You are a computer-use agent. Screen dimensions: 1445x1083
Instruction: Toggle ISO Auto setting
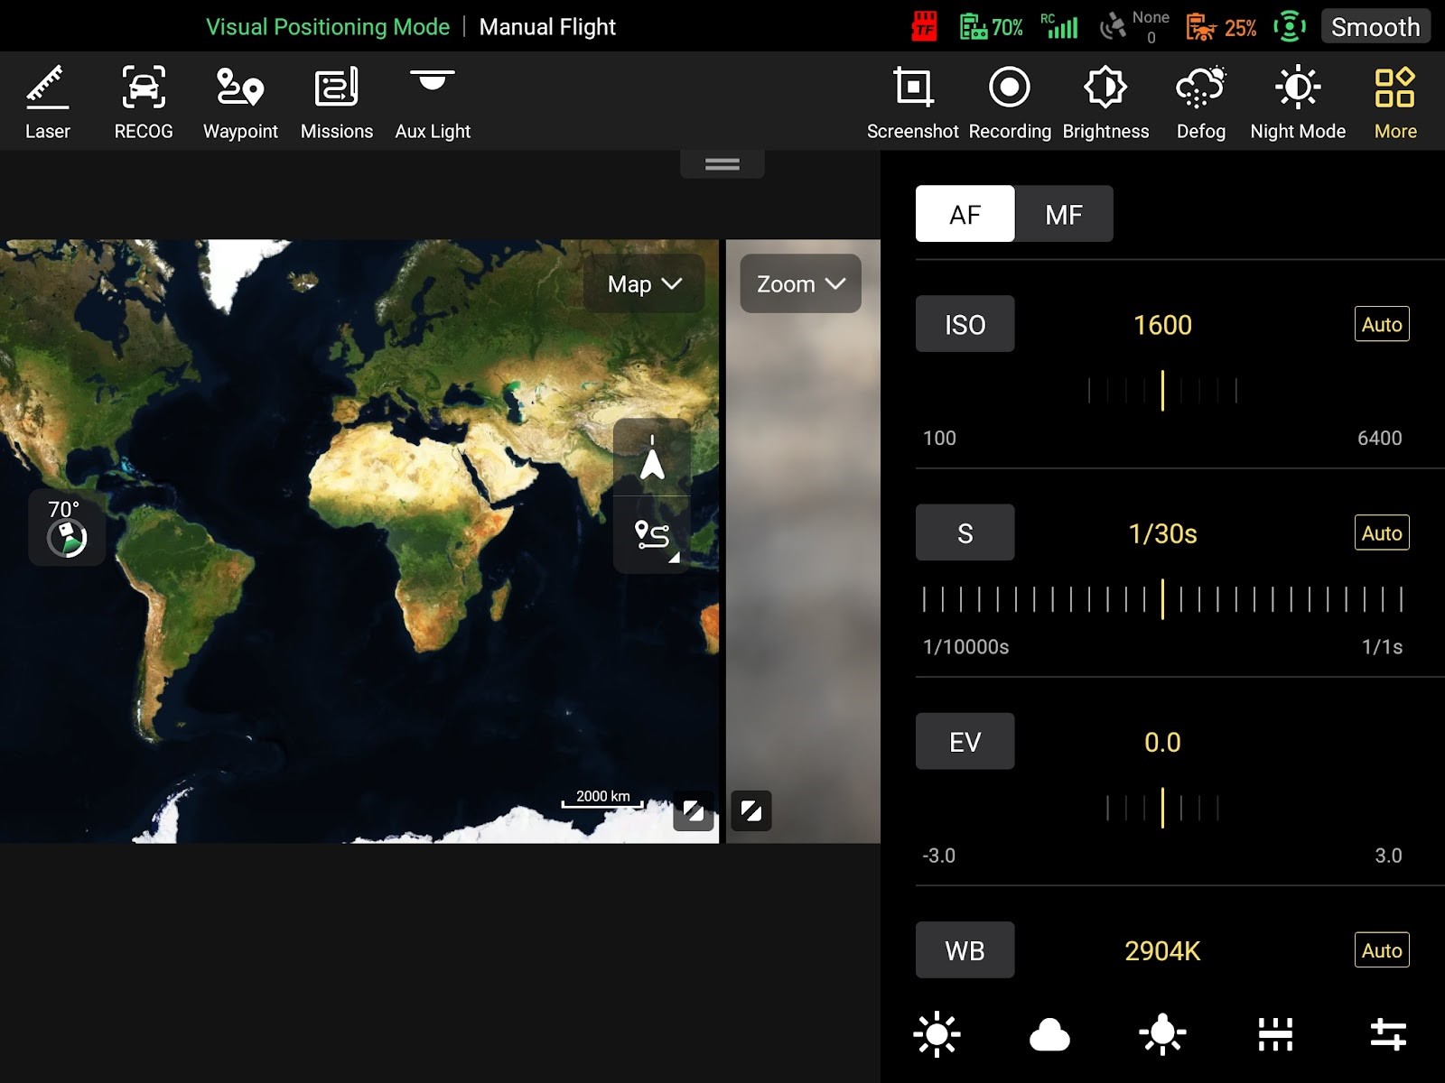tap(1381, 324)
